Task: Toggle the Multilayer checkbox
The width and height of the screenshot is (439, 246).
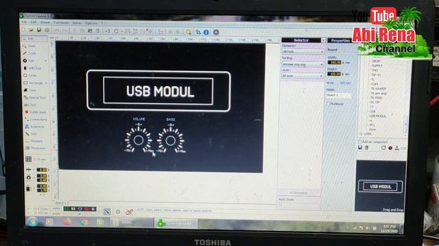Action: click(328, 104)
